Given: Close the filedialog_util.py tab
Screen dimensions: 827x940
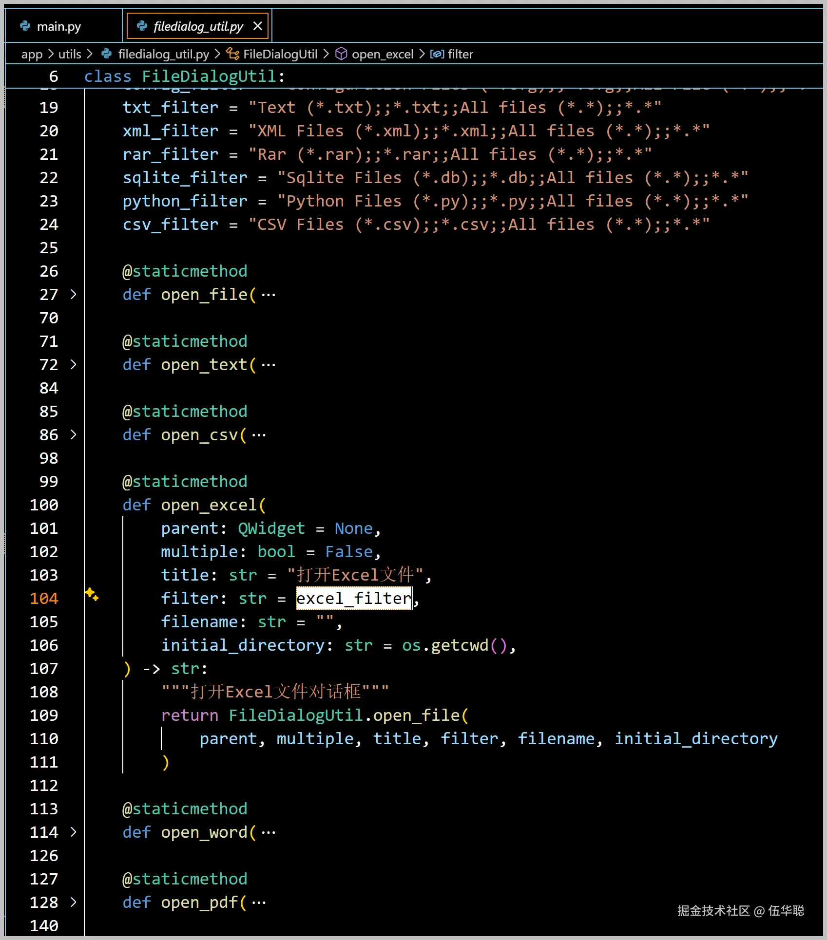Looking at the screenshot, I should tap(258, 26).
